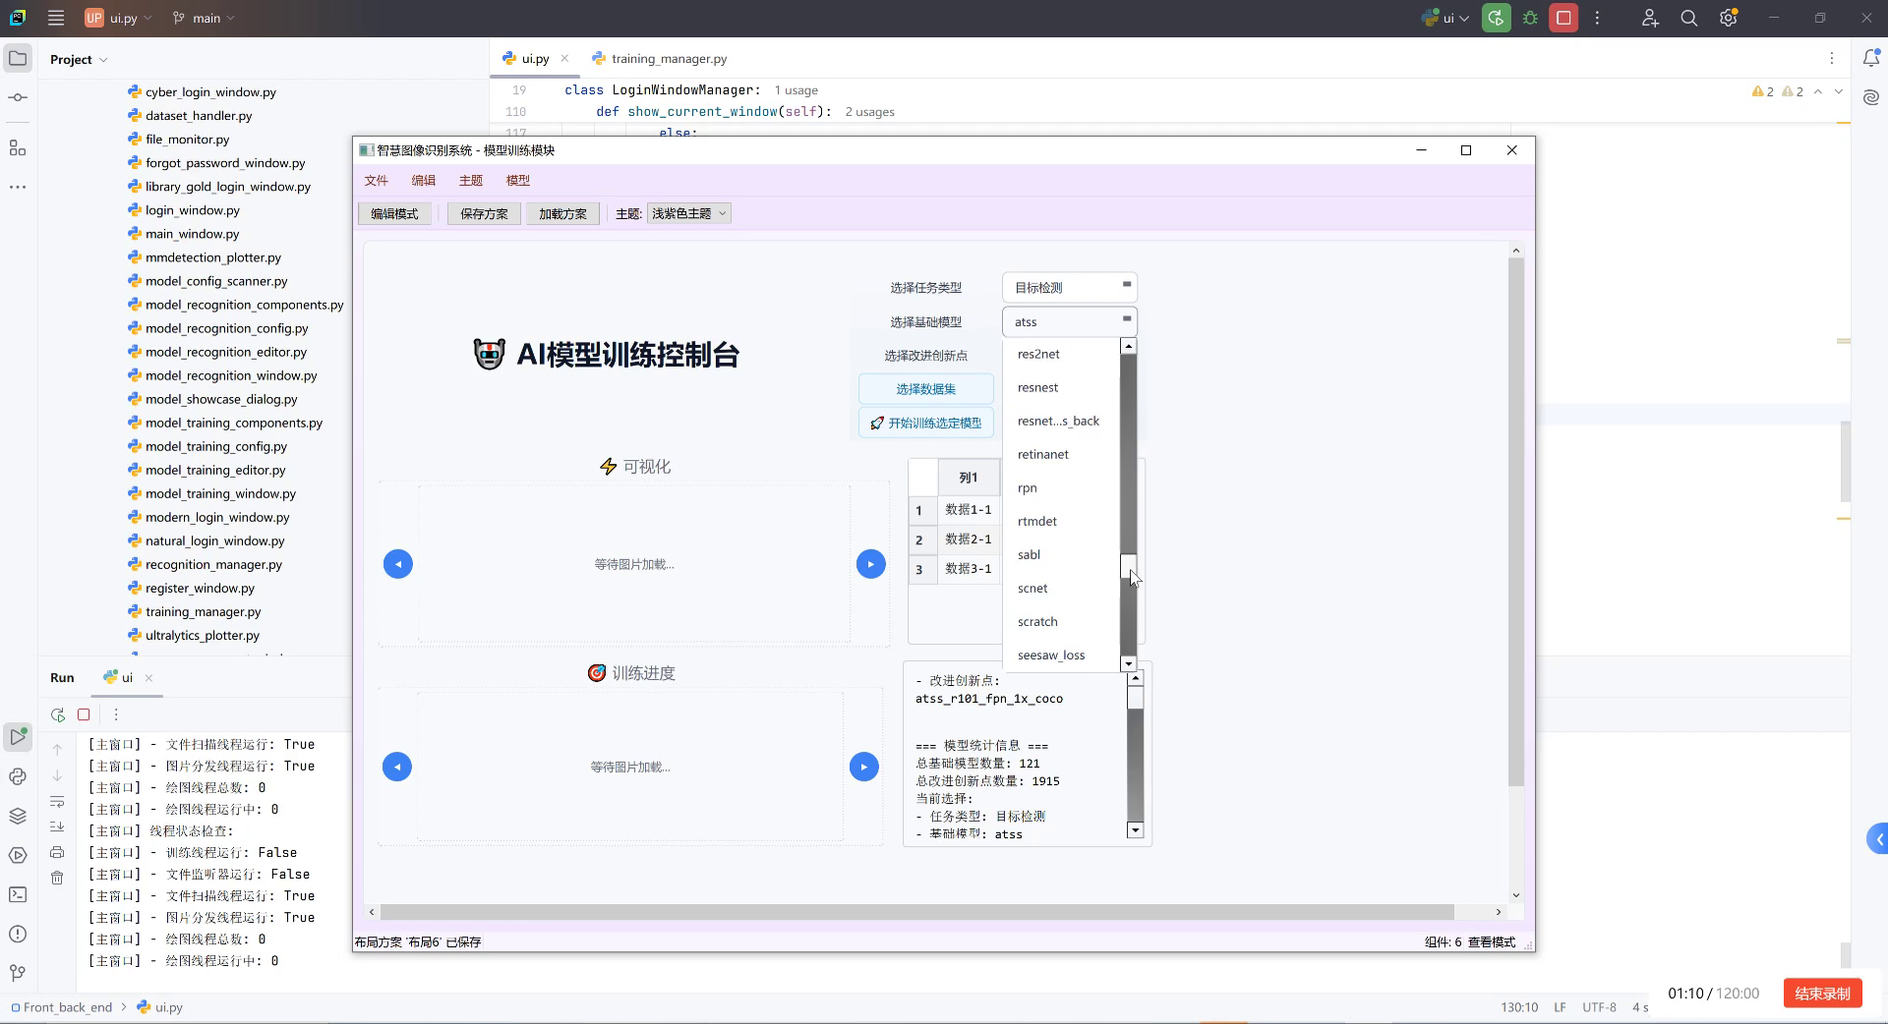Open the 目标检测 task type dropdown

coord(1069,287)
